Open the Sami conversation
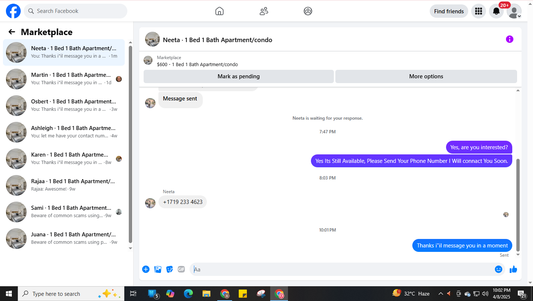Viewport: 533px width, 301px height. click(64, 212)
